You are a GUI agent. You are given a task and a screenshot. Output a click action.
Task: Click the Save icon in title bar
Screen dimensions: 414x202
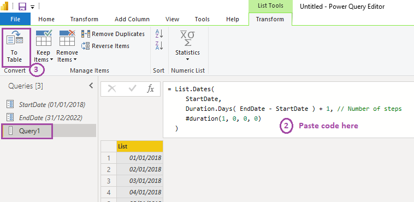tap(22, 7)
